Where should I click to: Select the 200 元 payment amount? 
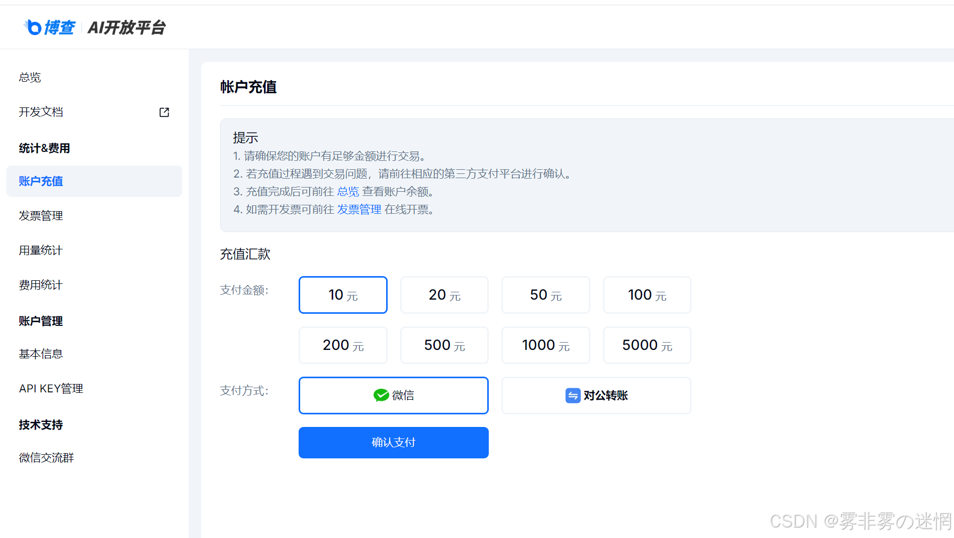pos(343,345)
